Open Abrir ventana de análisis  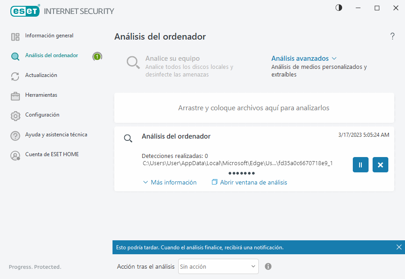pyautogui.click(x=249, y=182)
